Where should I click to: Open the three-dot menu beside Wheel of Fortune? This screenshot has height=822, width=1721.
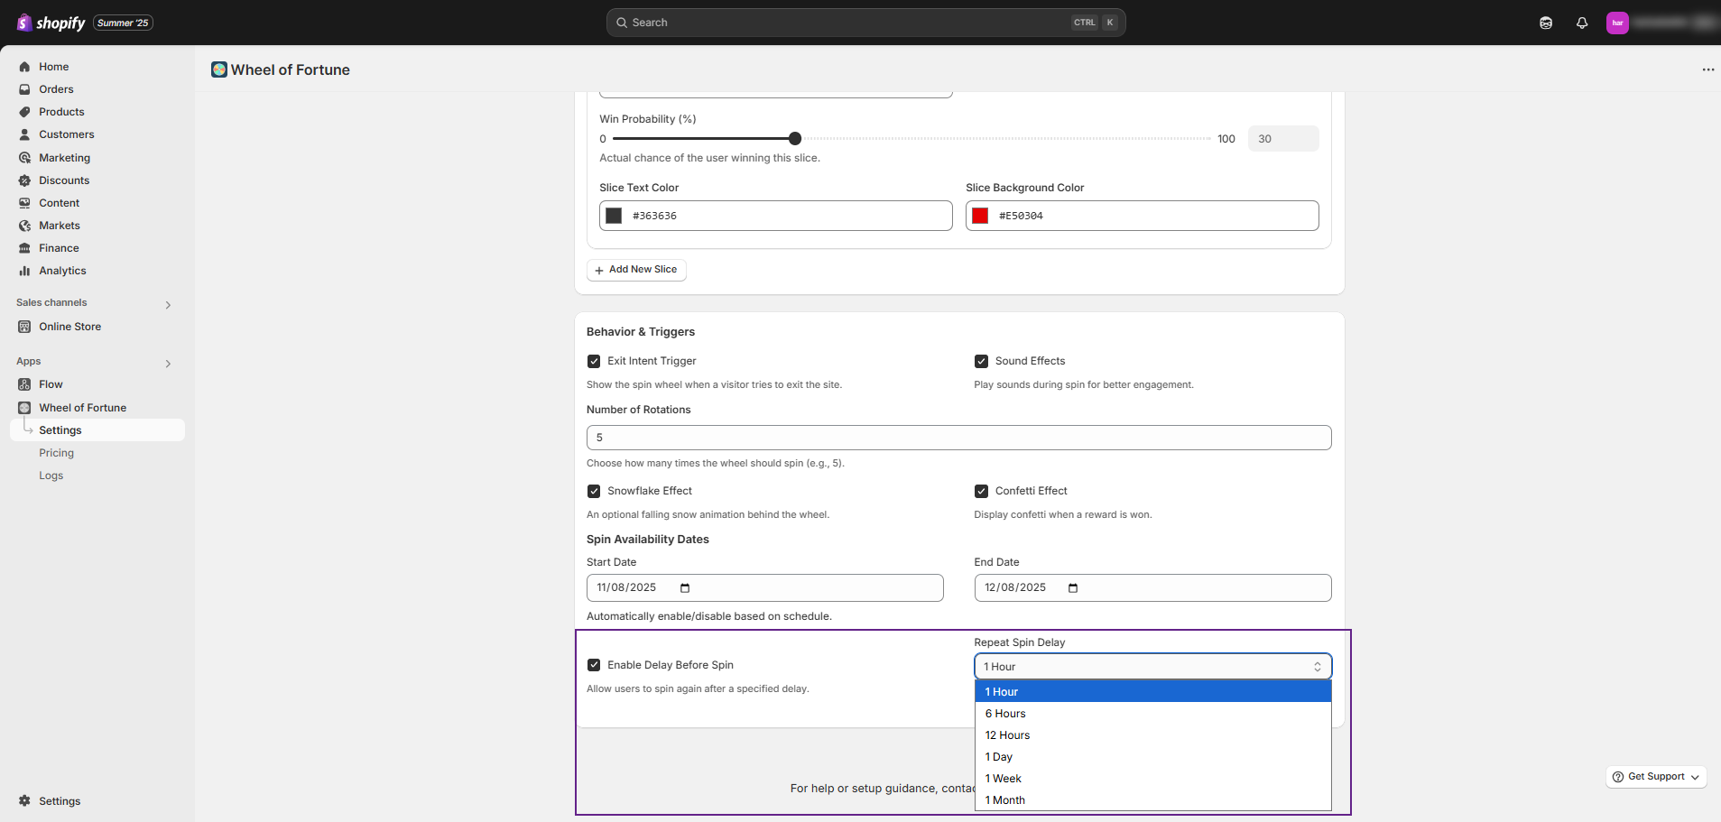coord(1707,69)
